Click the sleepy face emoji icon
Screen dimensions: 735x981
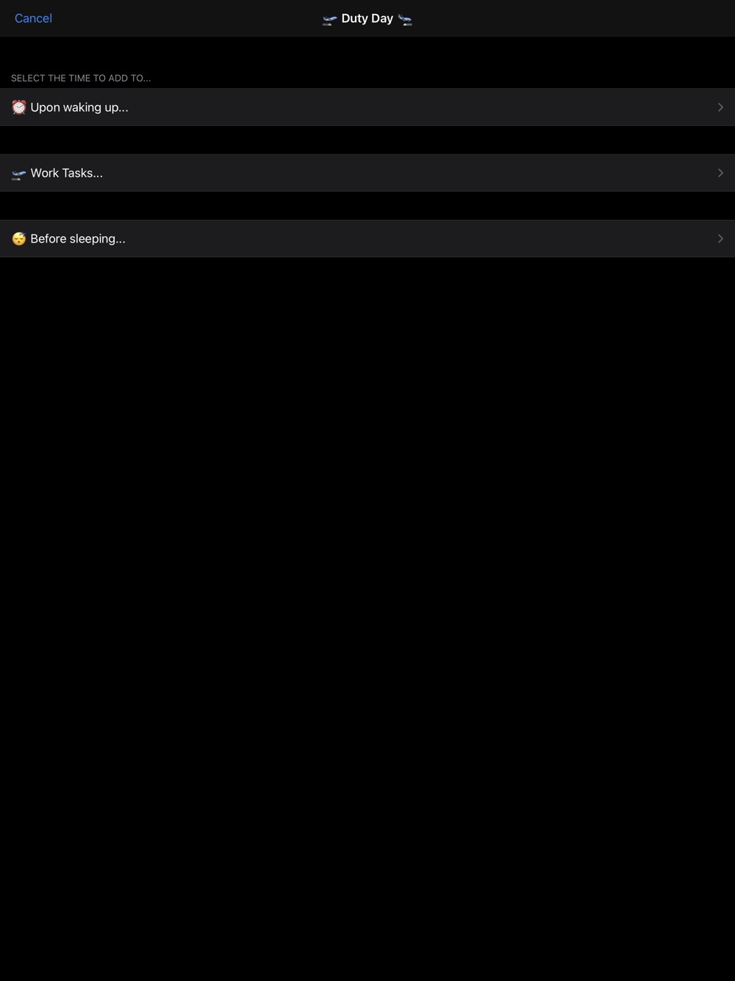(19, 239)
